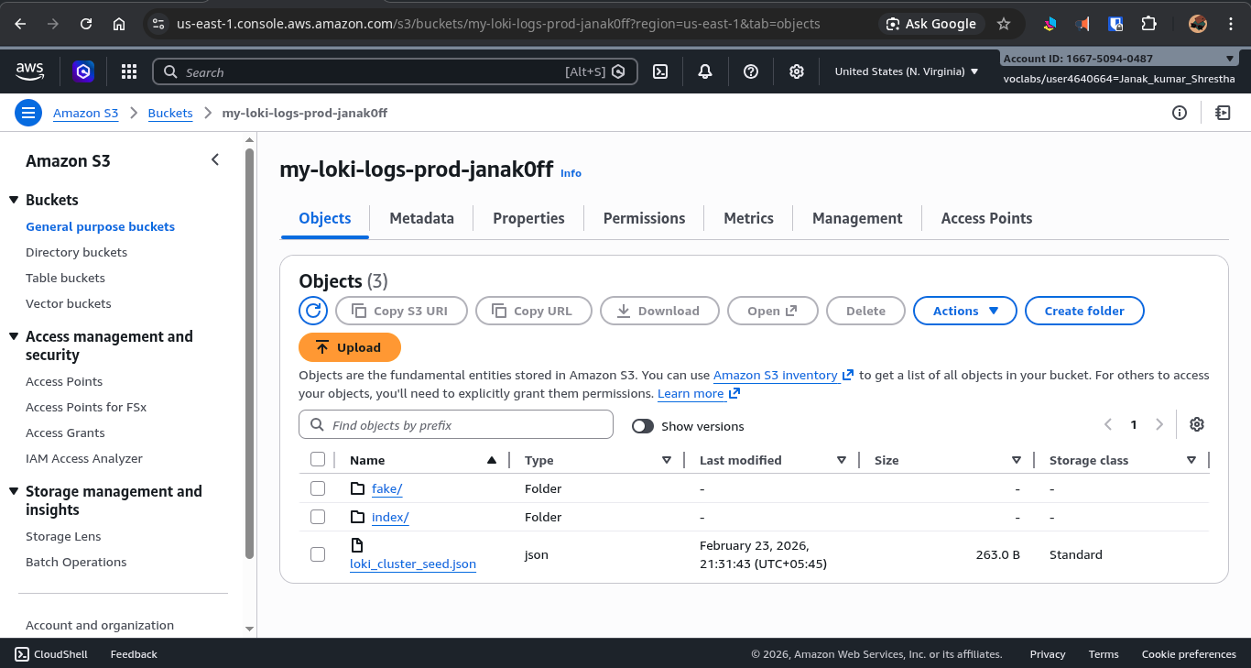Open the help panel question mark icon
Screen dimensions: 1251x668
pos(750,71)
